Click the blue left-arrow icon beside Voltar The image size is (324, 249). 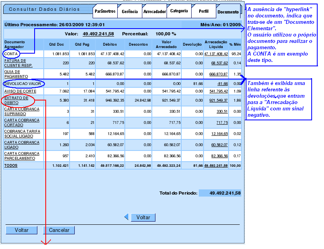point(126,217)
